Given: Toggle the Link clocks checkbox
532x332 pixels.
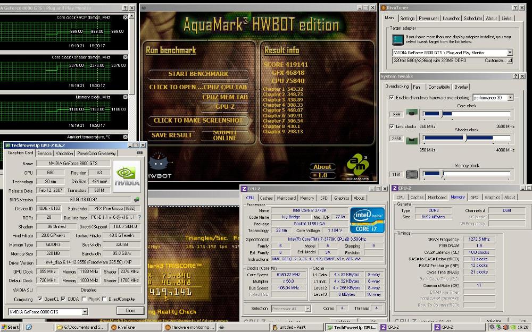Looking at the screenshot, I should coord(392,126).
